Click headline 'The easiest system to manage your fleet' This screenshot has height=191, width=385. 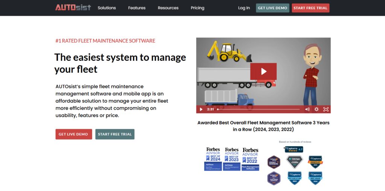click(120, 63)
